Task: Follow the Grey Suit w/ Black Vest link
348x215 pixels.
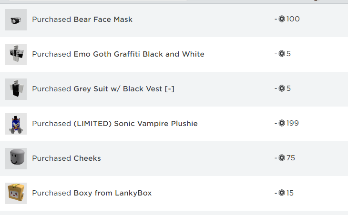Action: point(124,89)
